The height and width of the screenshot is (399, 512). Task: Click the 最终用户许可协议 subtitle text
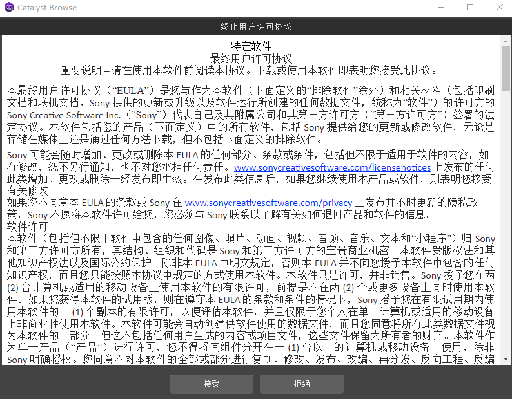[251, 59]
